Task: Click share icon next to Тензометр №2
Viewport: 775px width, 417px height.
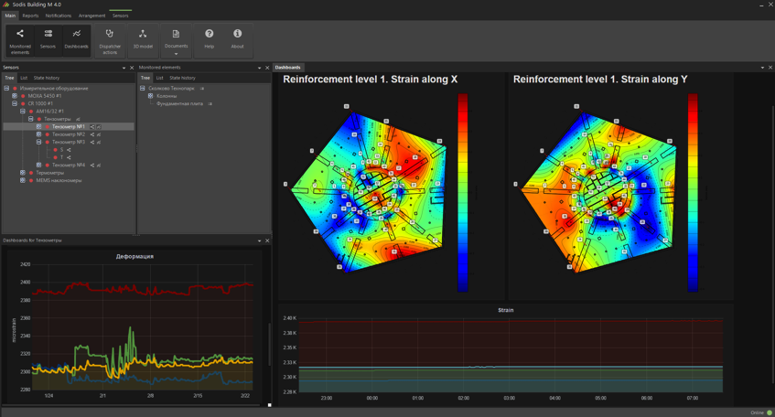Action: (92, 134)
